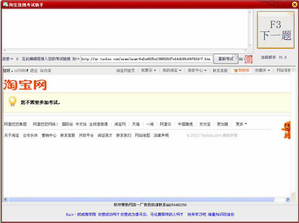The image size is (299, 223).
Task: Click the top text area scroll left arrow
Action: tap(5, 50)
